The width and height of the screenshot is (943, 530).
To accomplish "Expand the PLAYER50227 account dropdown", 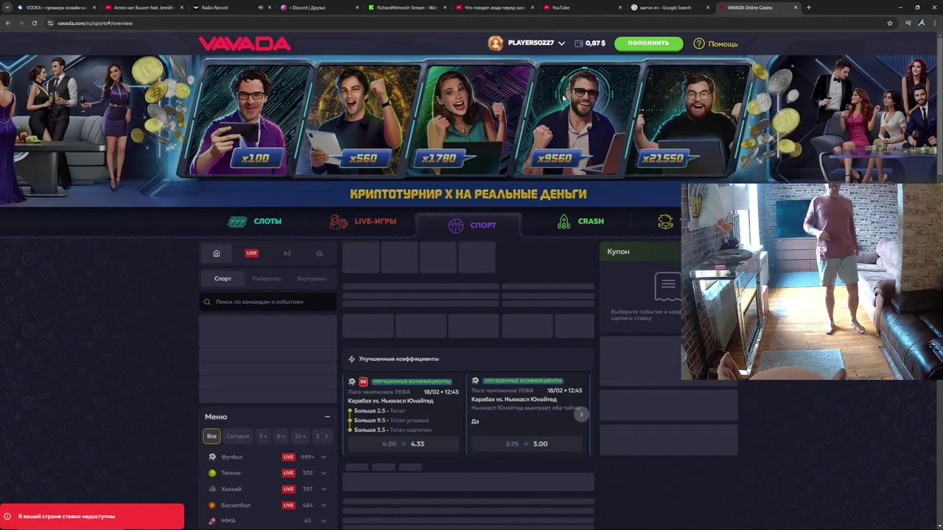I will (x=561, y=43).
